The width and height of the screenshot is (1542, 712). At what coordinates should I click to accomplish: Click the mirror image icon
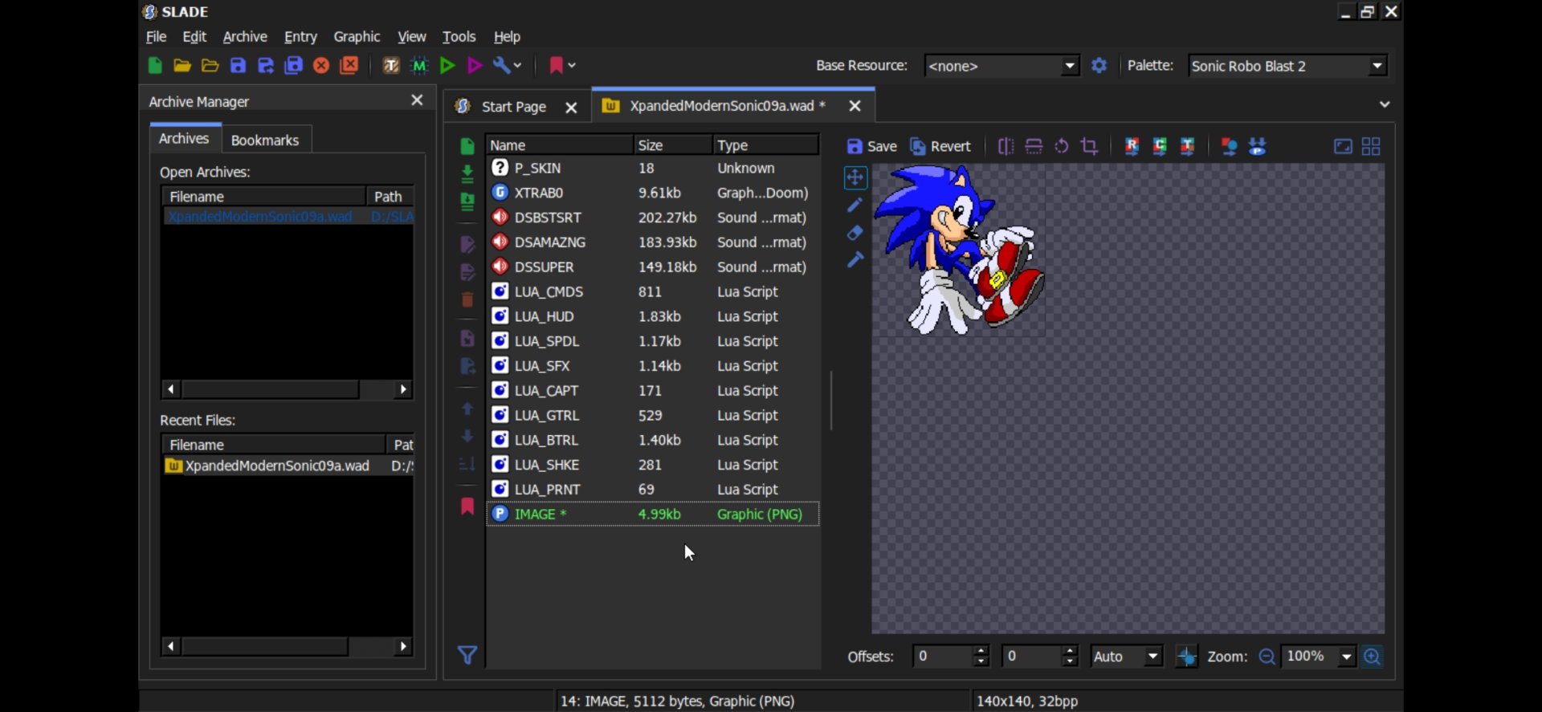coord(1006,146)
